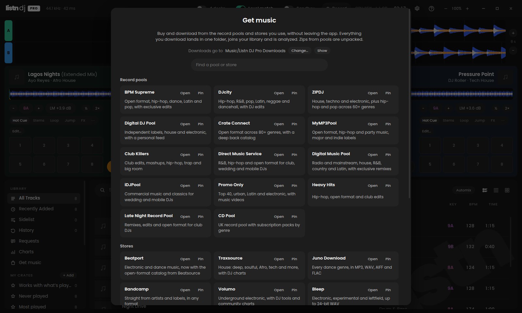
Task: Open Requests in the library sidebar
Action: pos(44,241)
